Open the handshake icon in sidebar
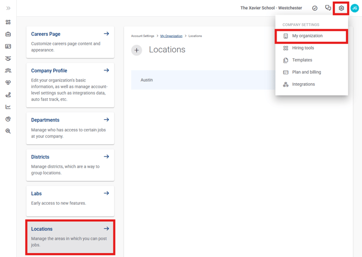Image resolution: width=362 pixels, height=257 pixels. pos(8,58)
